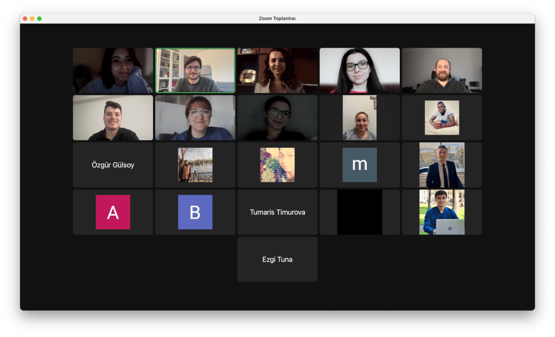The height and width of the screenshot is (337, 555).
Task: Select the Tumaris Timurova participant tile
Action: pyautogui.click(x=277, y=212)
